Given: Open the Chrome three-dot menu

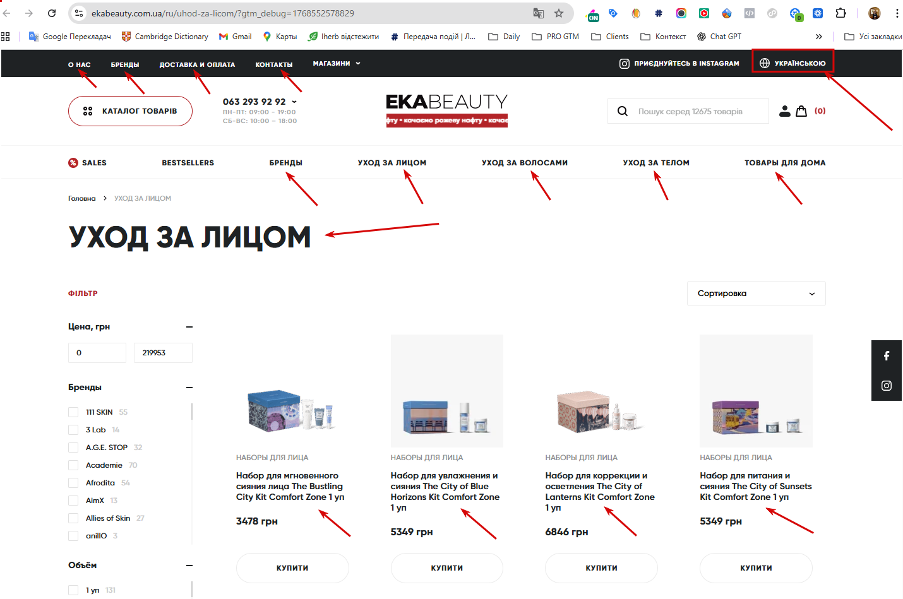Looking at the screenshot, I should [x=897, y=13].
